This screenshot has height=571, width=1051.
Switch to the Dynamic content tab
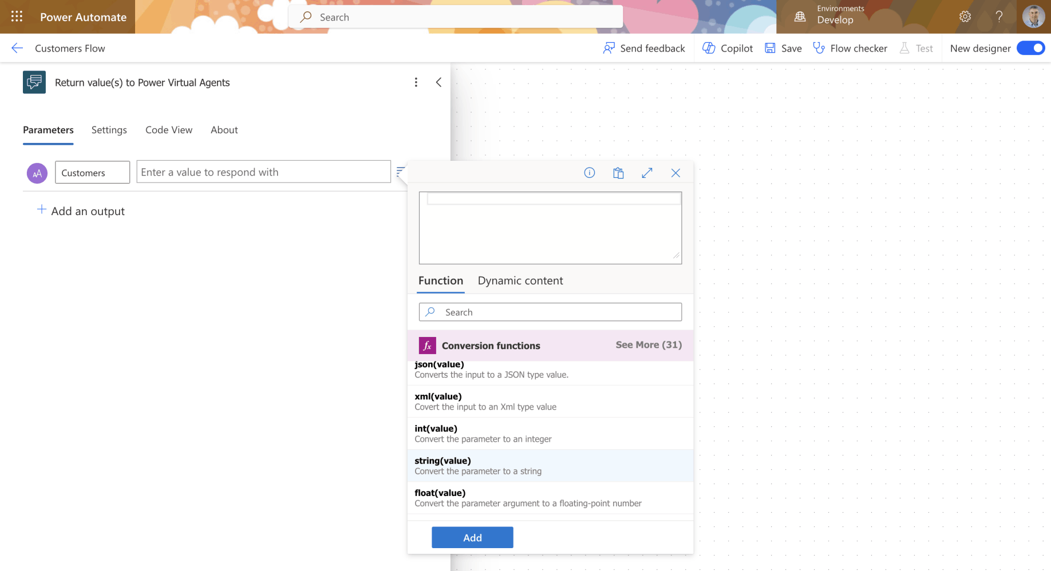tap(520, 280)
